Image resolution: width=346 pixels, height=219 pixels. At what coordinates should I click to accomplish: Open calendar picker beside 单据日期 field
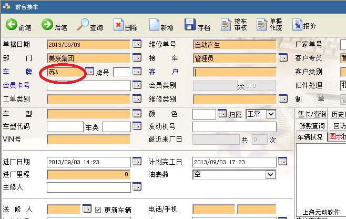coord(136,44)
